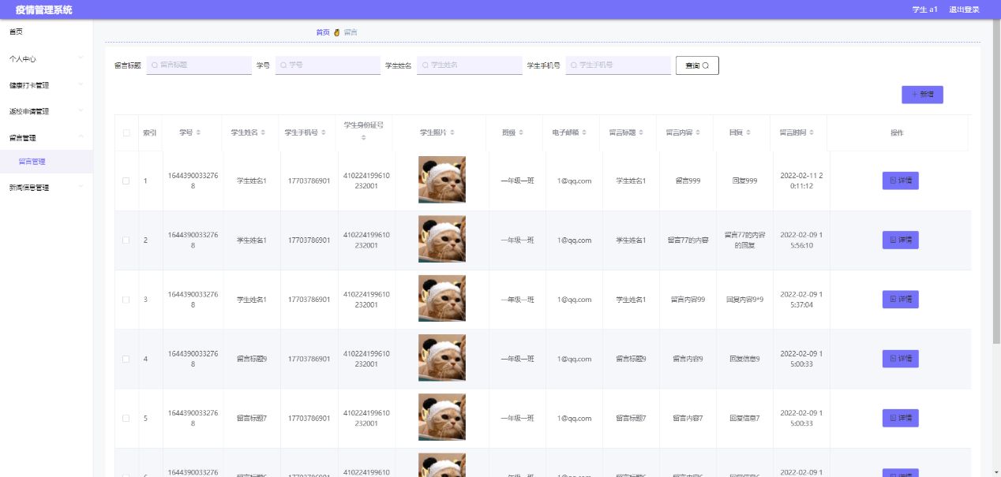
Task: Click the 2022-02-09 15:37:04 timestamp cell
Action: pyautogui.click(x=801, y=300)
